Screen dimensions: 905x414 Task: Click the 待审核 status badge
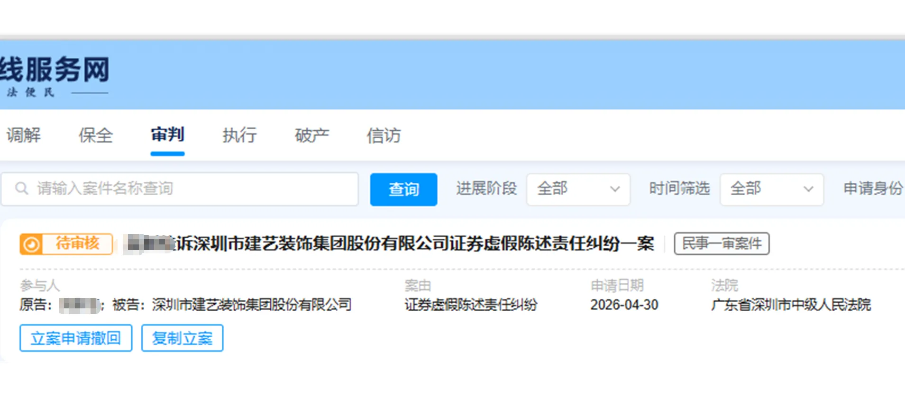click(x=66, y=244)
